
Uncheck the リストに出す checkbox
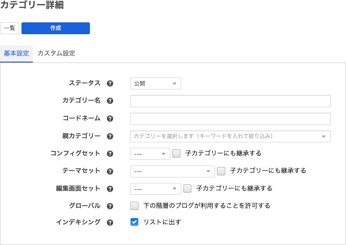click(135, 222)
